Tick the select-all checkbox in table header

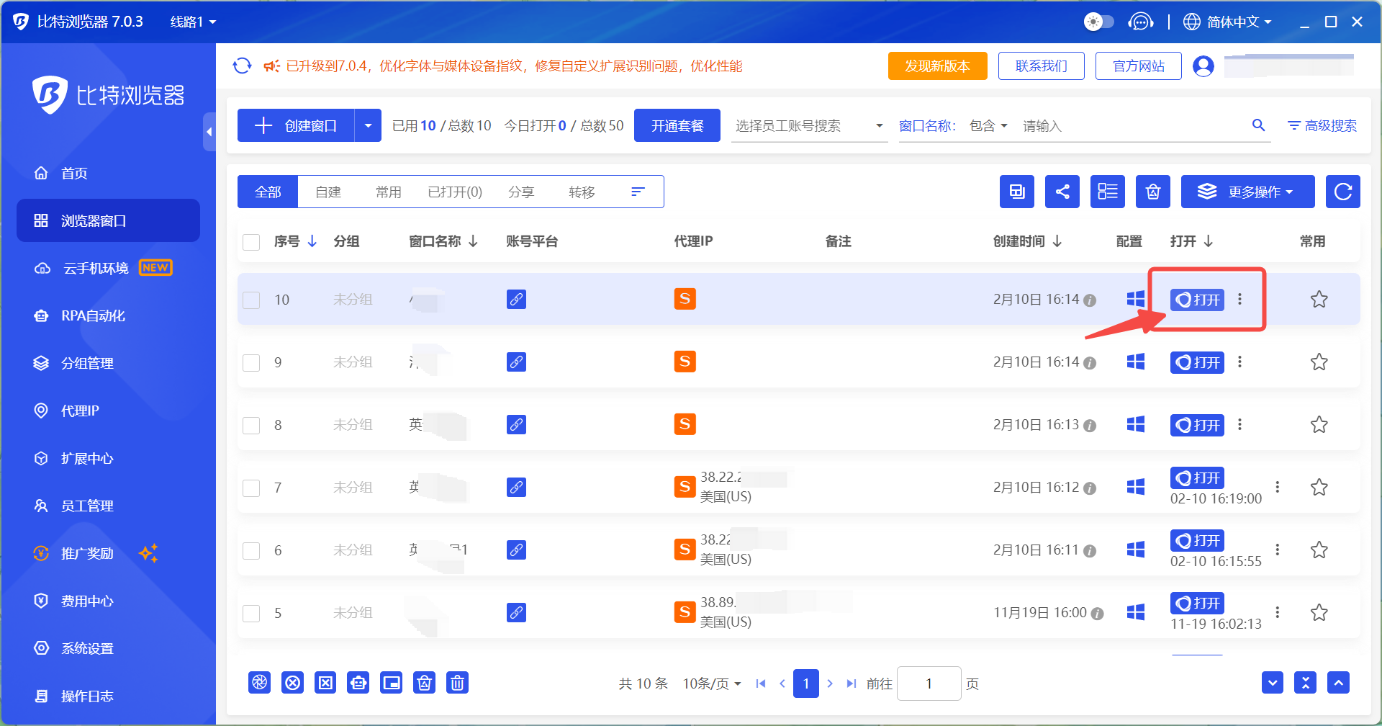[x=251, y=241]
